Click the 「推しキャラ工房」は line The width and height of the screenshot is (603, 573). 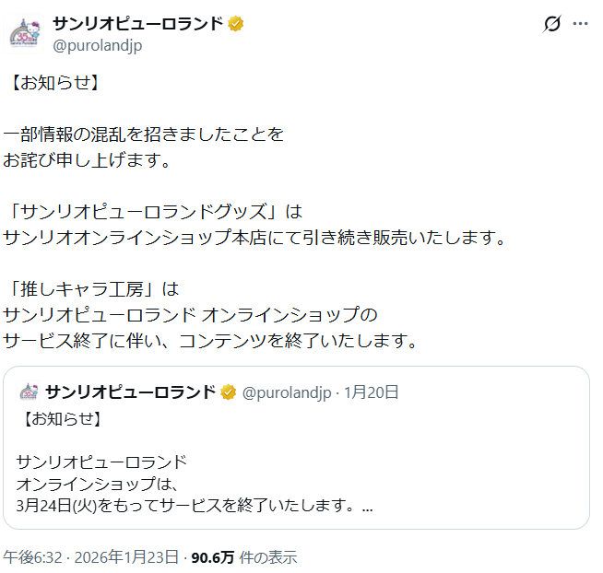coord(91,288)
